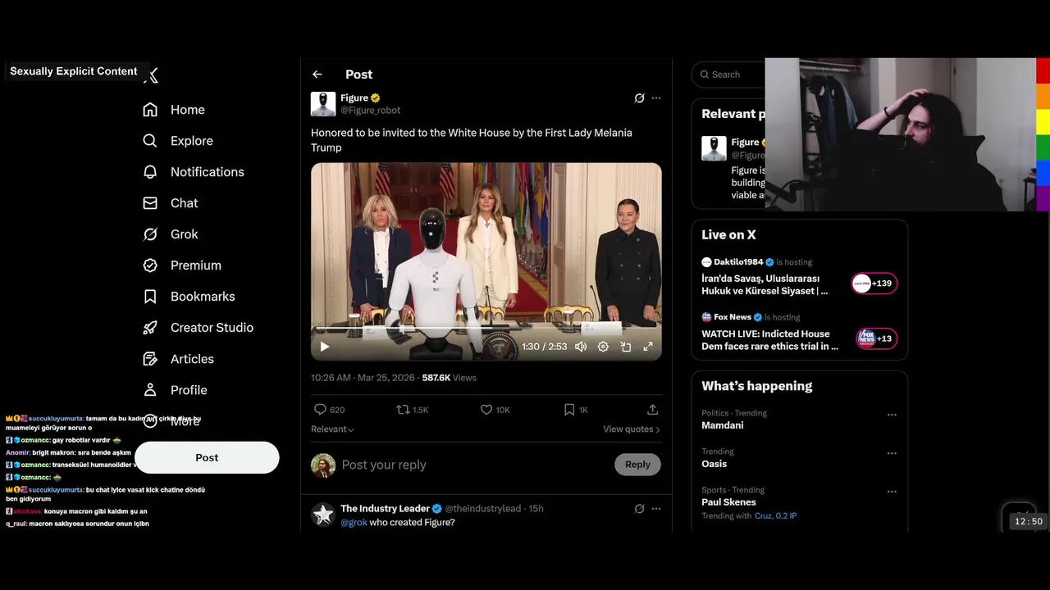Share the post via share icon

pos(653,410)
